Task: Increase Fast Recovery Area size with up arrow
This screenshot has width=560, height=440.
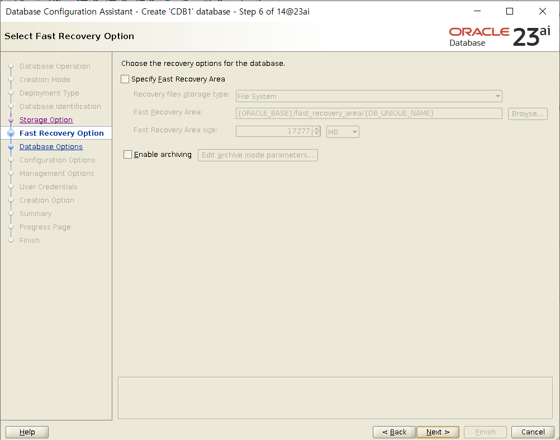Action: (x=316, y=128)
